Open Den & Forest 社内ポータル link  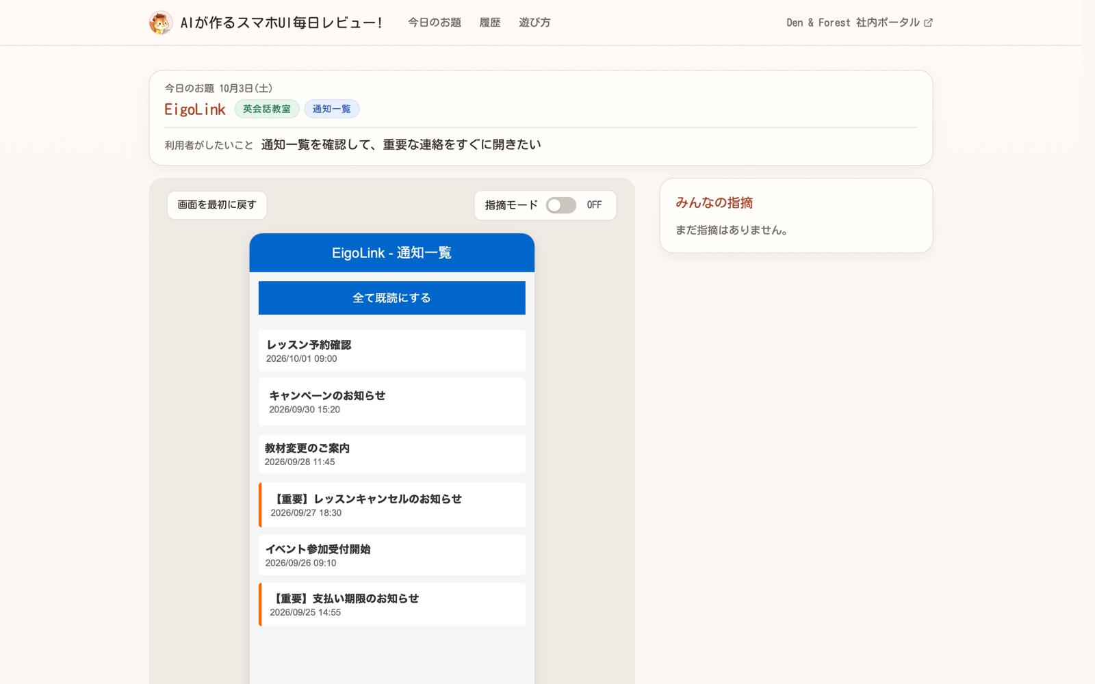click(x=860, y=23)
